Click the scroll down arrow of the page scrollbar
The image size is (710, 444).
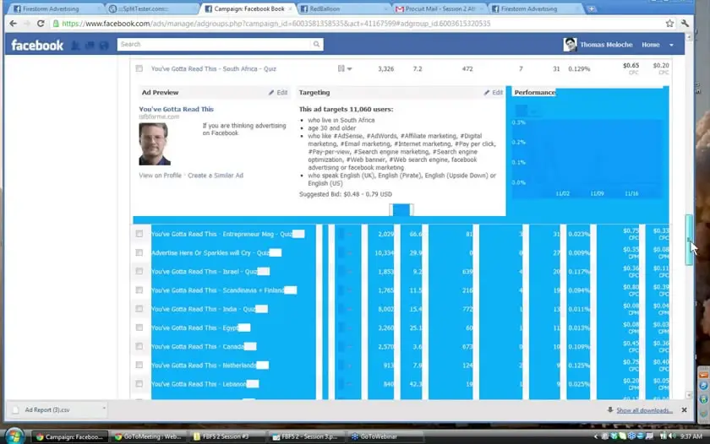689,395
